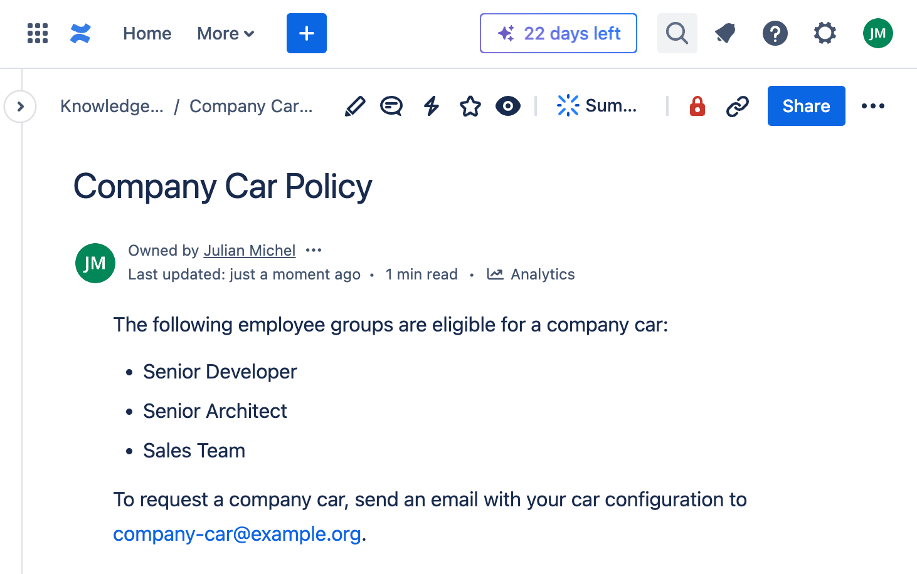Toggle watching this page
This screenshot has height=574, width=917.
508,106
